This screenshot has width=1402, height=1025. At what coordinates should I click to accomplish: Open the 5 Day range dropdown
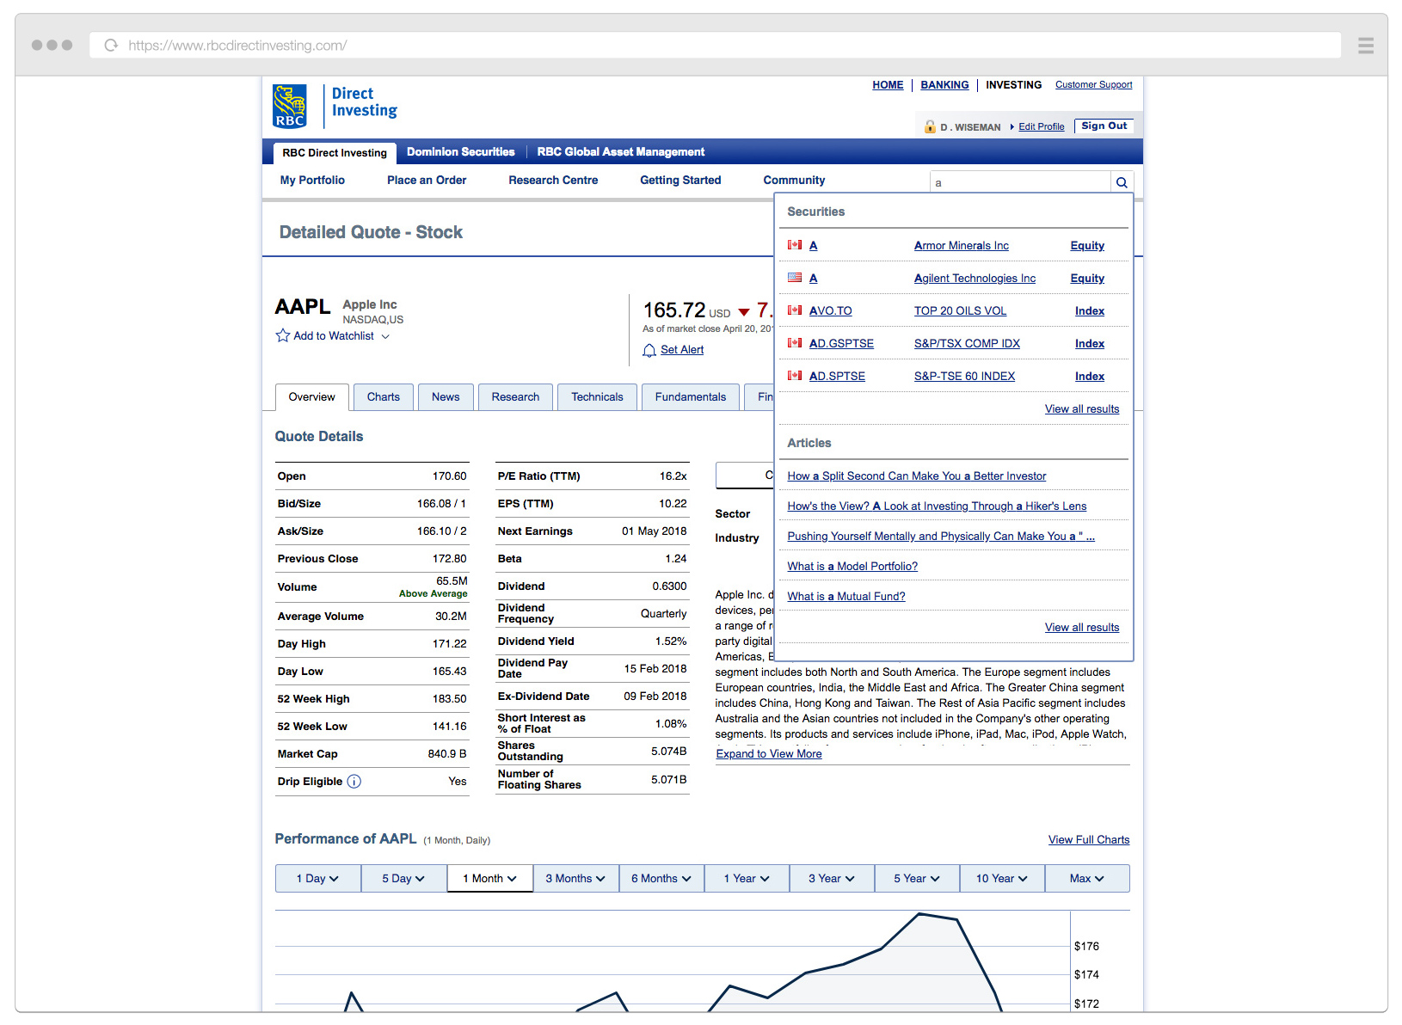[x=403, y=879]
